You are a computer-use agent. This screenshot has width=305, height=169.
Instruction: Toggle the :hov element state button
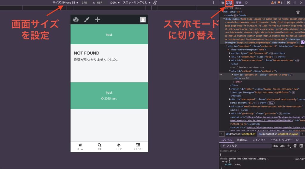pyautogui.click(x=276, y=146)
